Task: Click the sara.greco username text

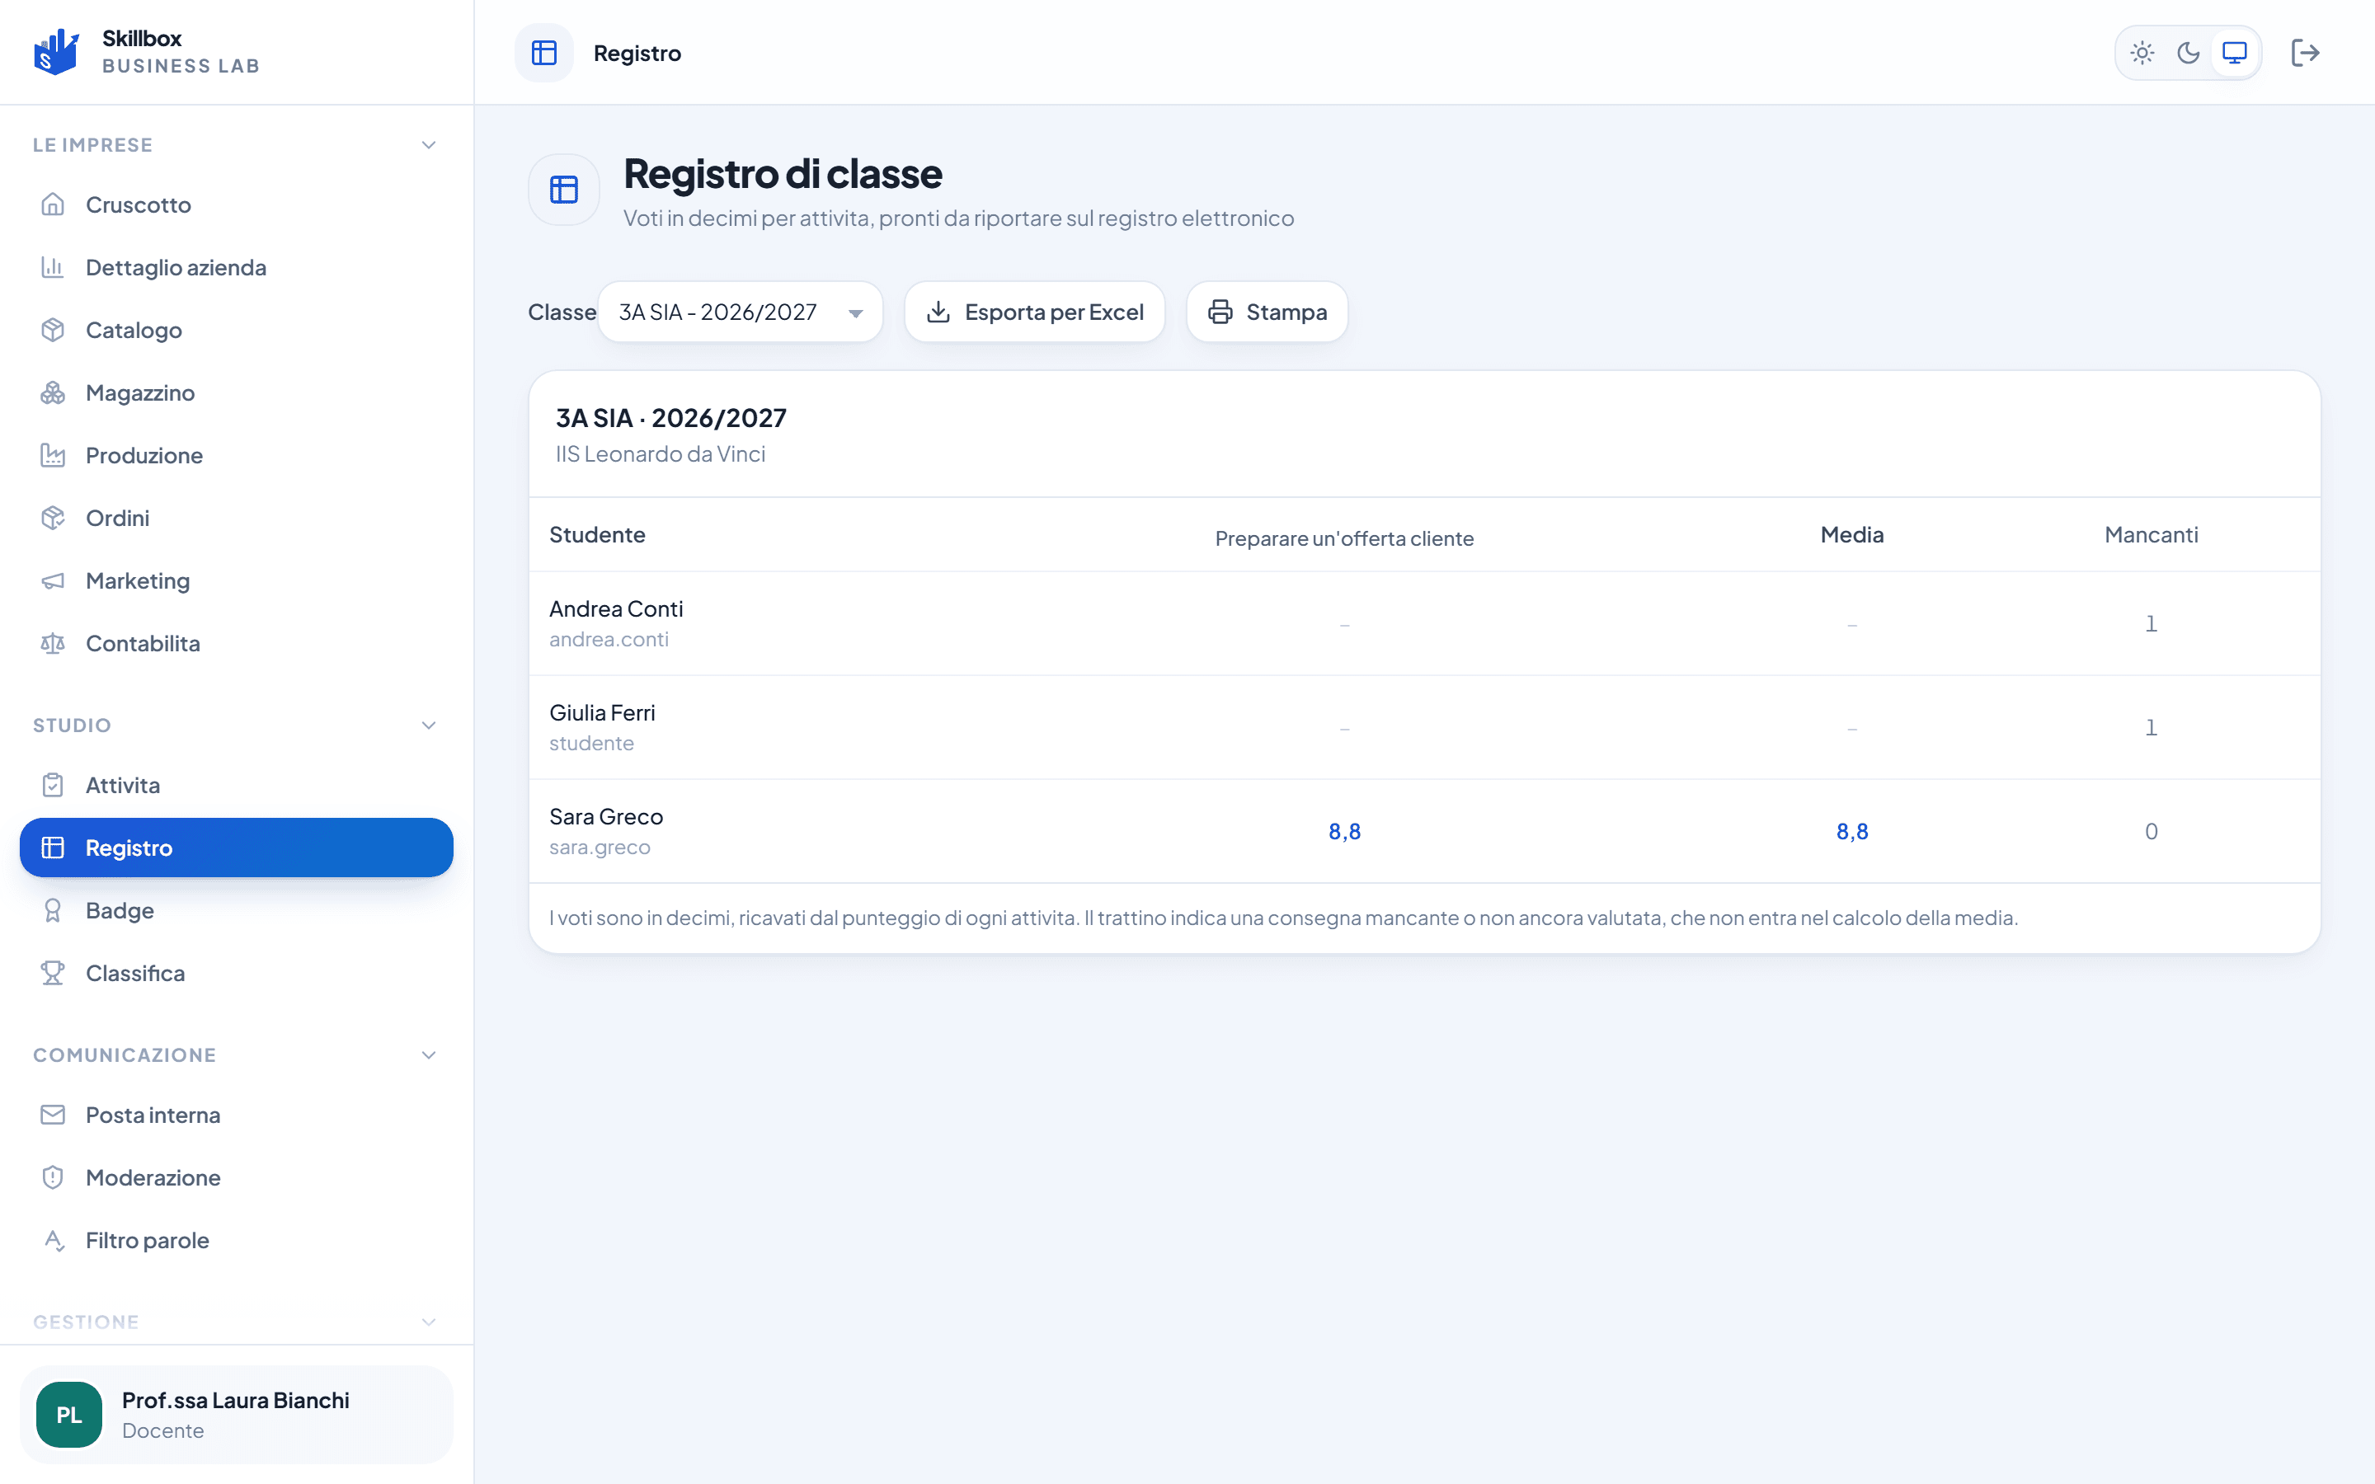Action: [600, 847]
